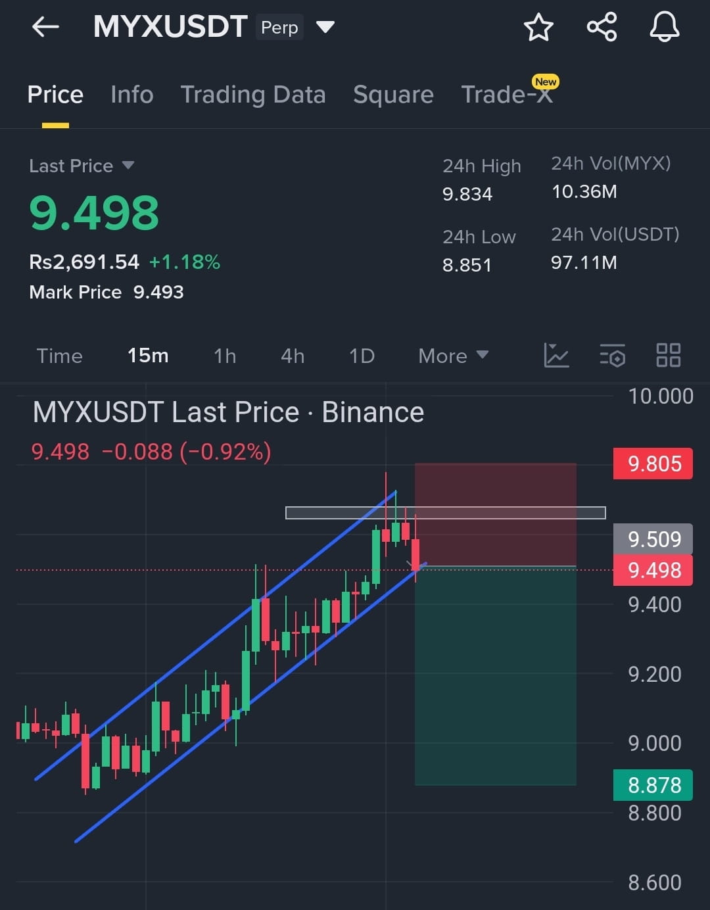The image size is (710, 910).
Task: Go back using the left arrow
Action: 45,27
